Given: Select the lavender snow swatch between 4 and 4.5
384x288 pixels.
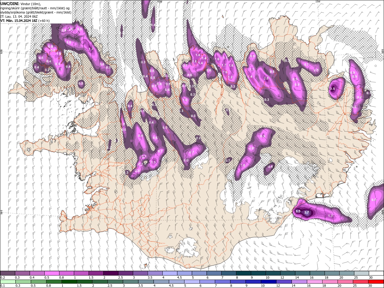Looking at the screenshot, I should click(x=169, y=273).
